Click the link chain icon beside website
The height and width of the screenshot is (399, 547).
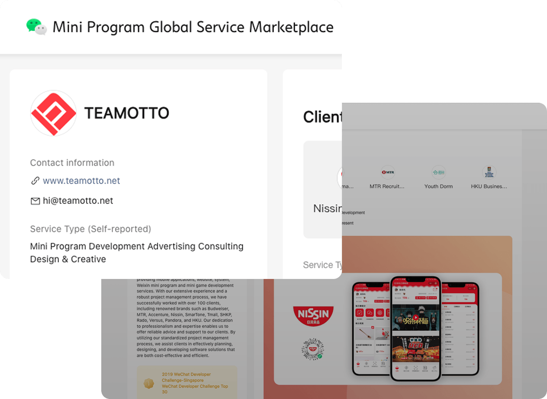pos(35,181)
